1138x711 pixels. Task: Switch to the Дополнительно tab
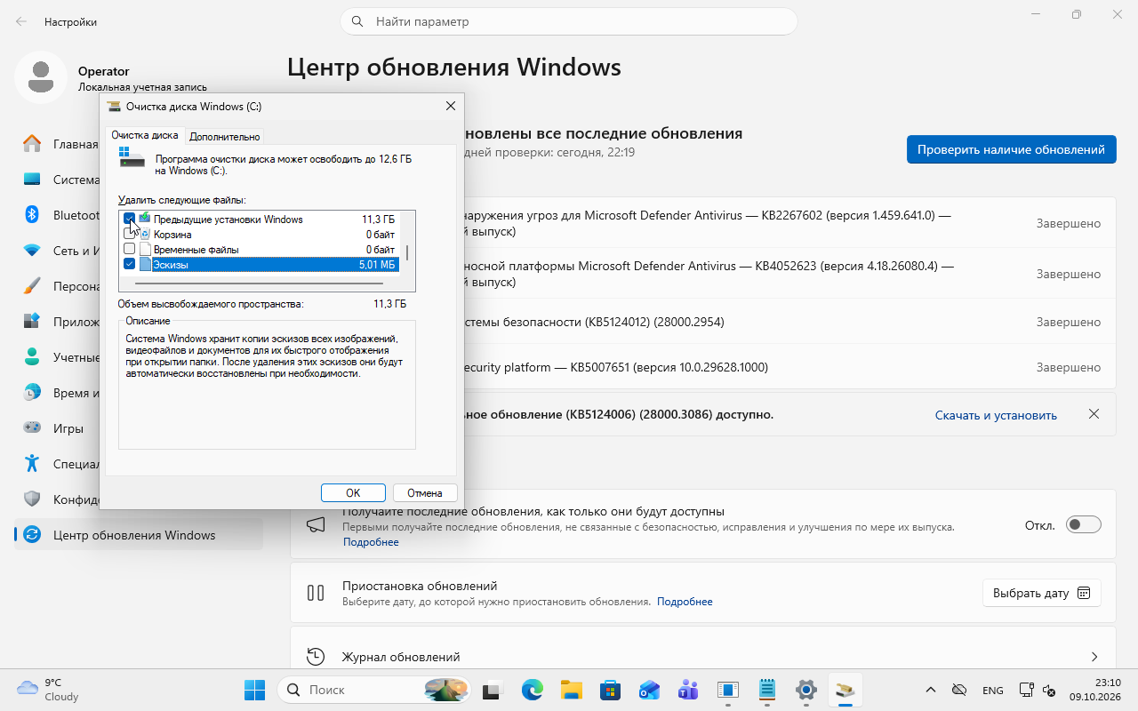tap(225, 137)
